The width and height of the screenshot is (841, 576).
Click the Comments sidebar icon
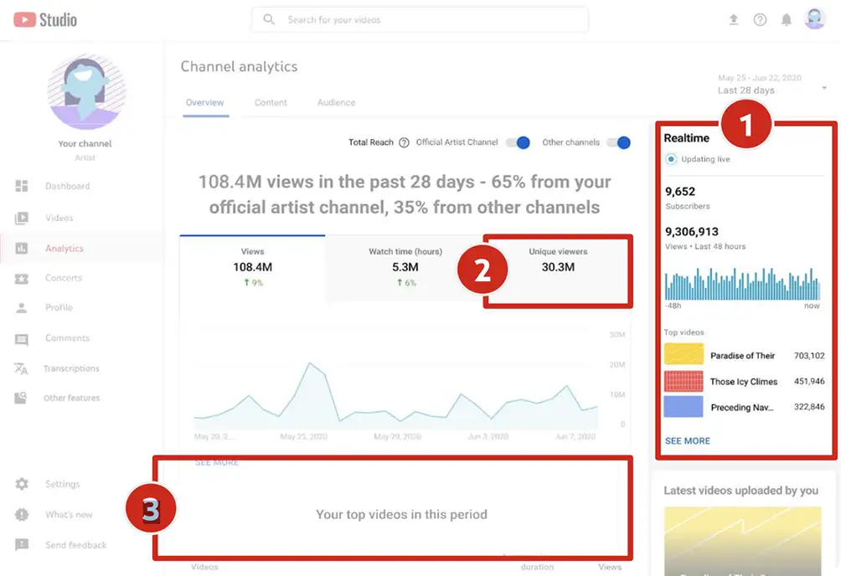22,339
